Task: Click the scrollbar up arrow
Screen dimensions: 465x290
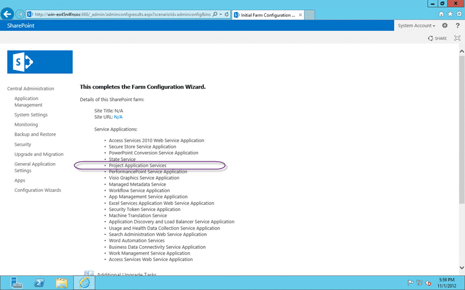Action: pyautogui.click(x=462, y=52)
